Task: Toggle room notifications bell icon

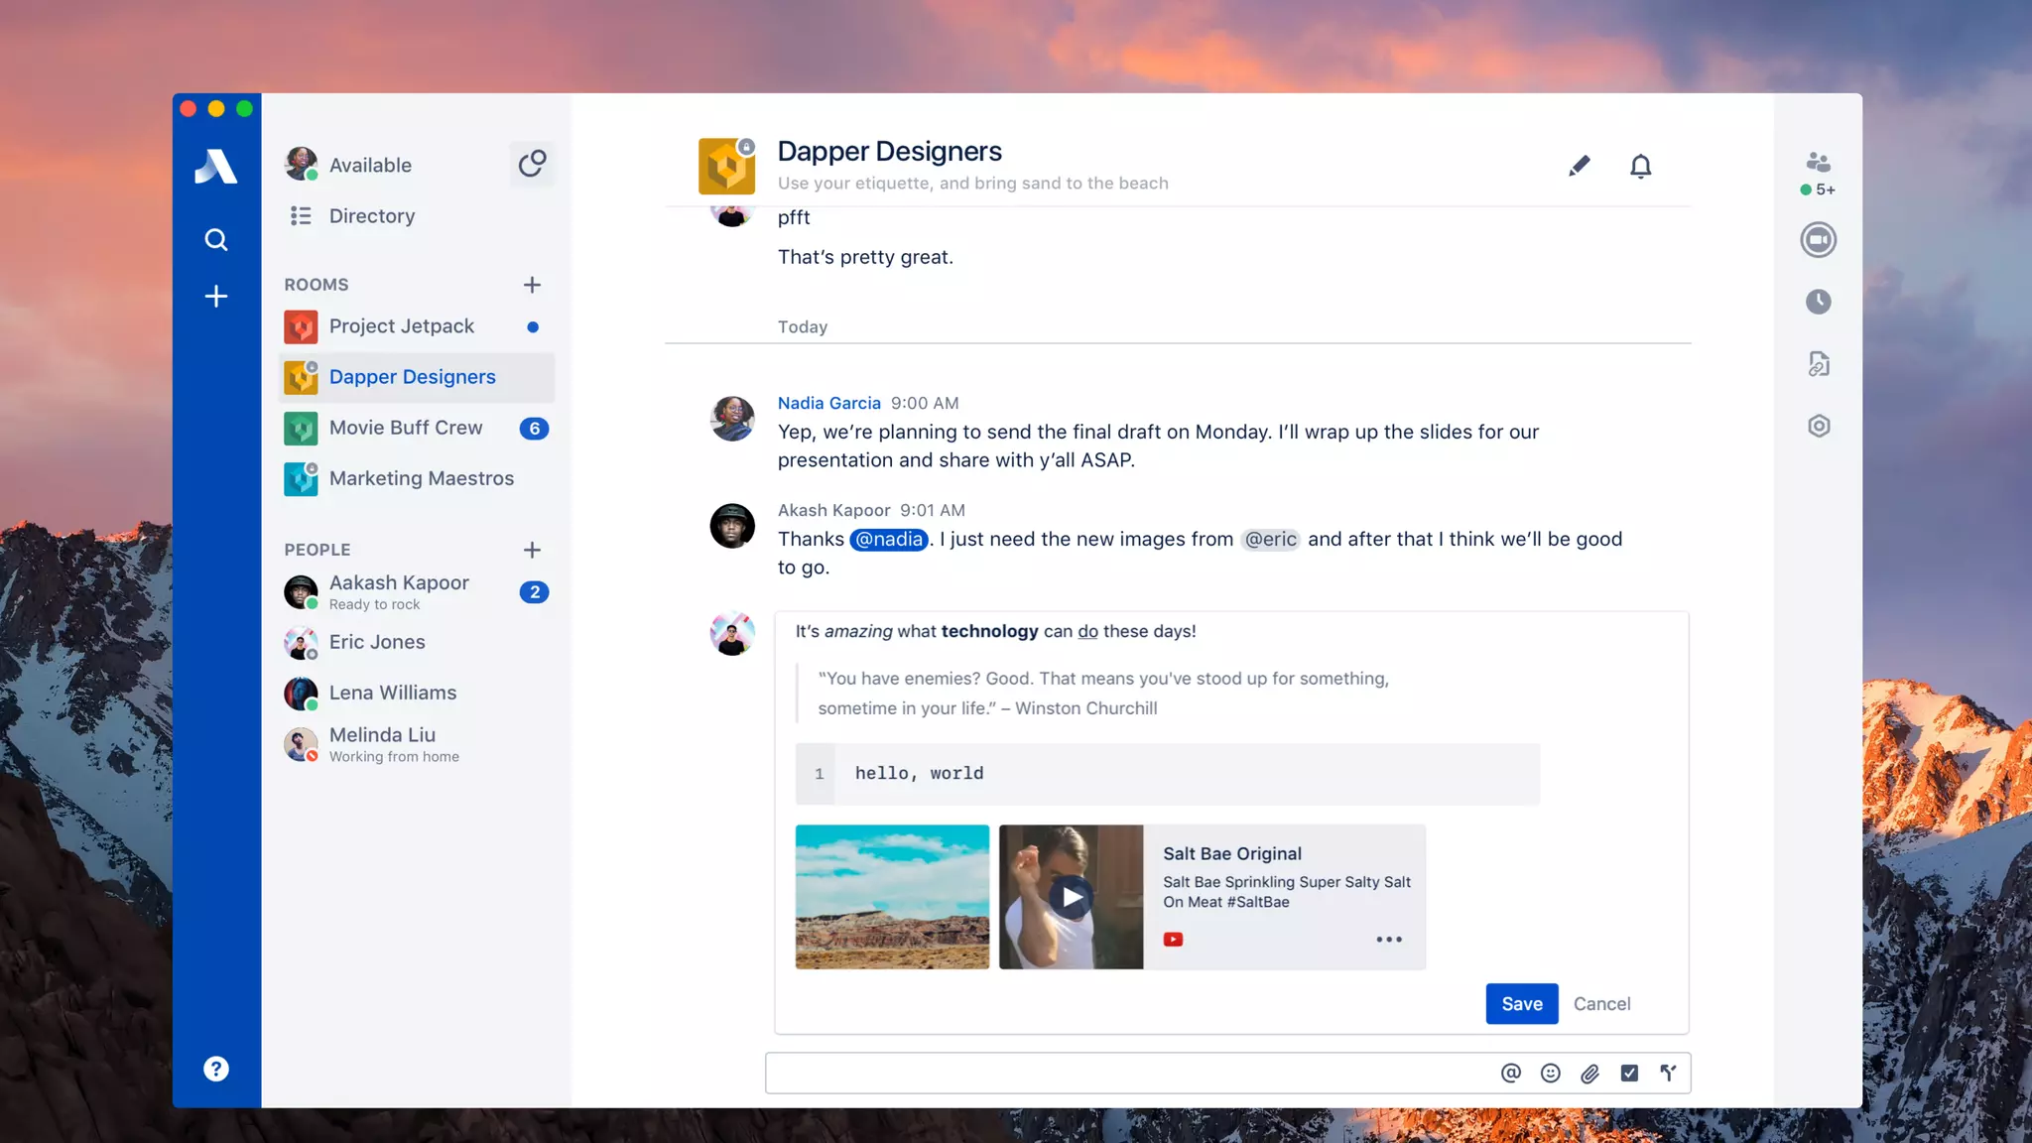Action: pos(1640,166)
